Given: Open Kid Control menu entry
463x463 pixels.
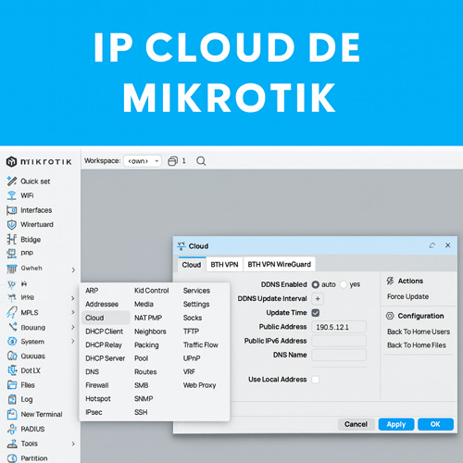Looking at the screenshot, I should 152,291.
